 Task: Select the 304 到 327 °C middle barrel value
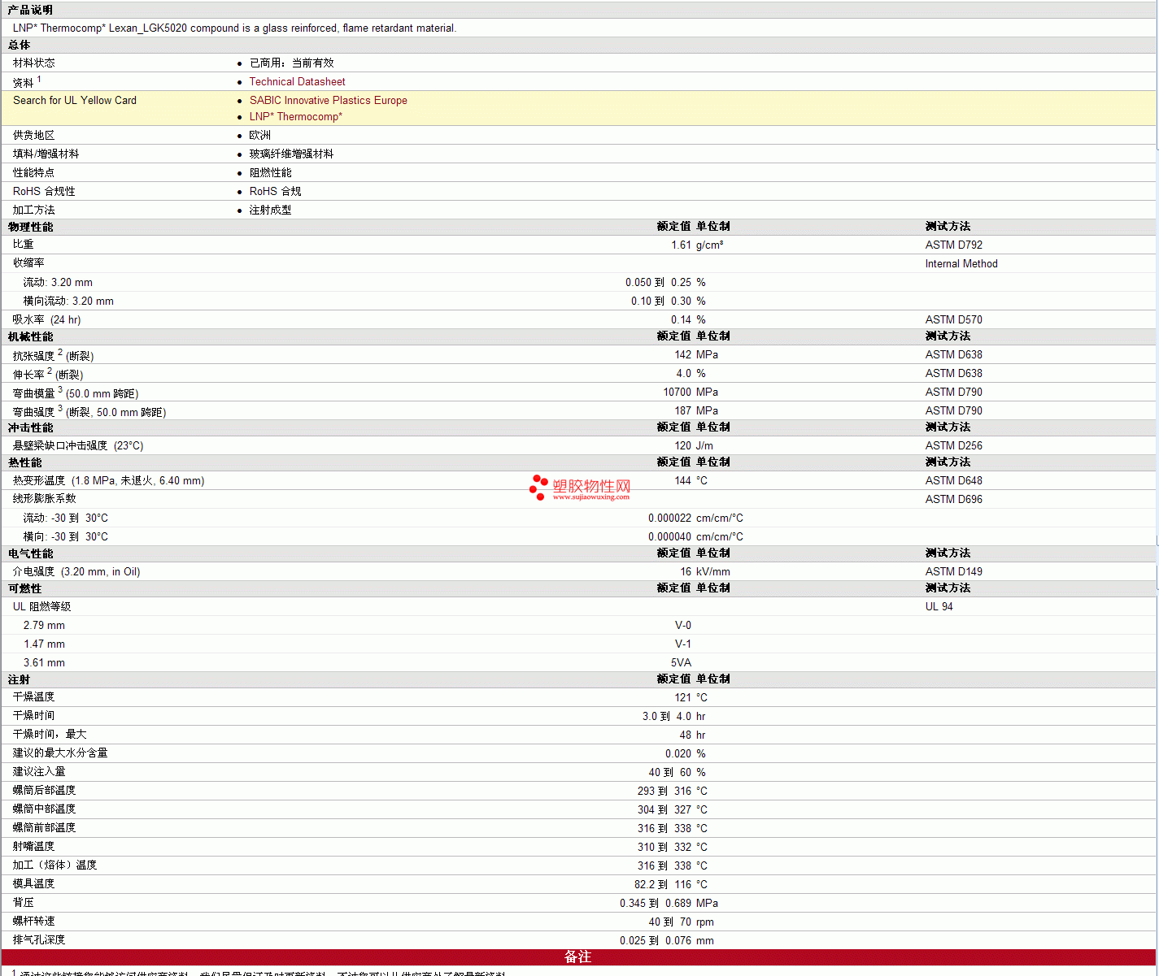tap(673, 810)
